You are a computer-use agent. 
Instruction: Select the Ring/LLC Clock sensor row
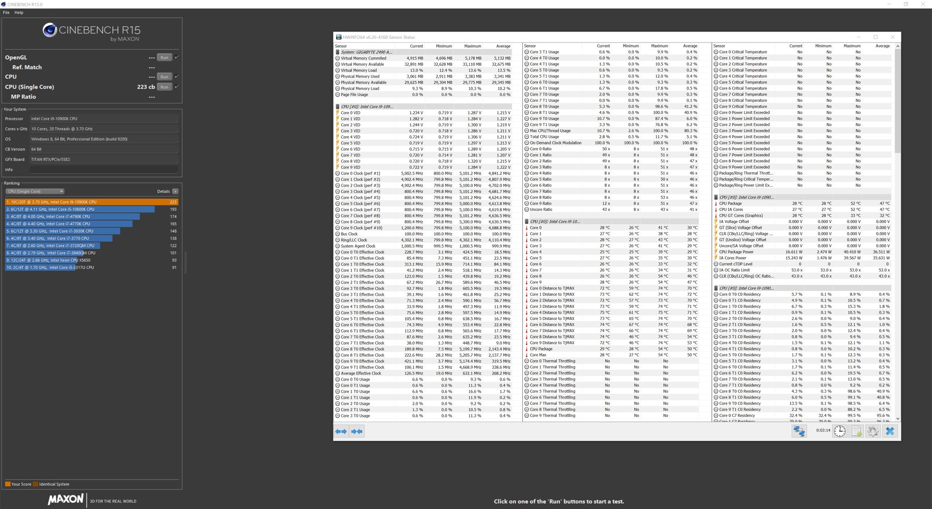pyautogui.click(x=423, y=240)
